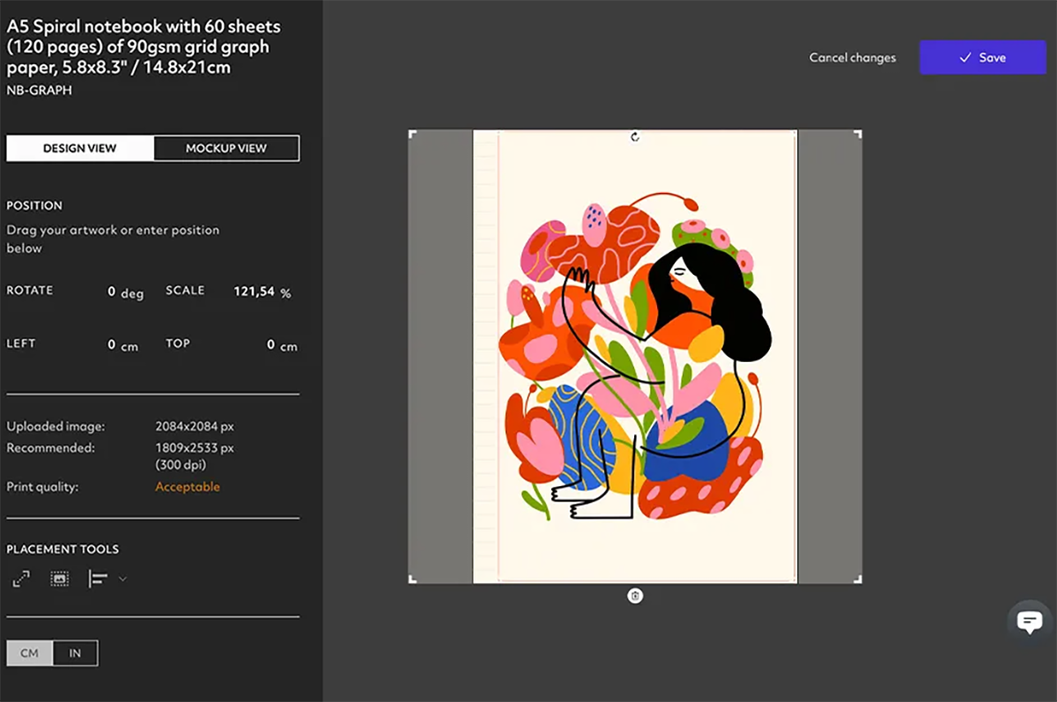Click the delete trash icon below the artwork
Screen dimensions: 1057x702
[635, 596]
